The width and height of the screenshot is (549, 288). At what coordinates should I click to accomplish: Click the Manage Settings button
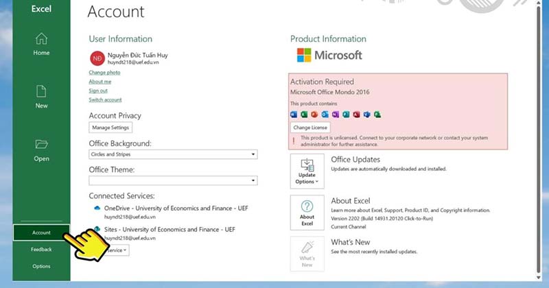click(x=110, y=128)
